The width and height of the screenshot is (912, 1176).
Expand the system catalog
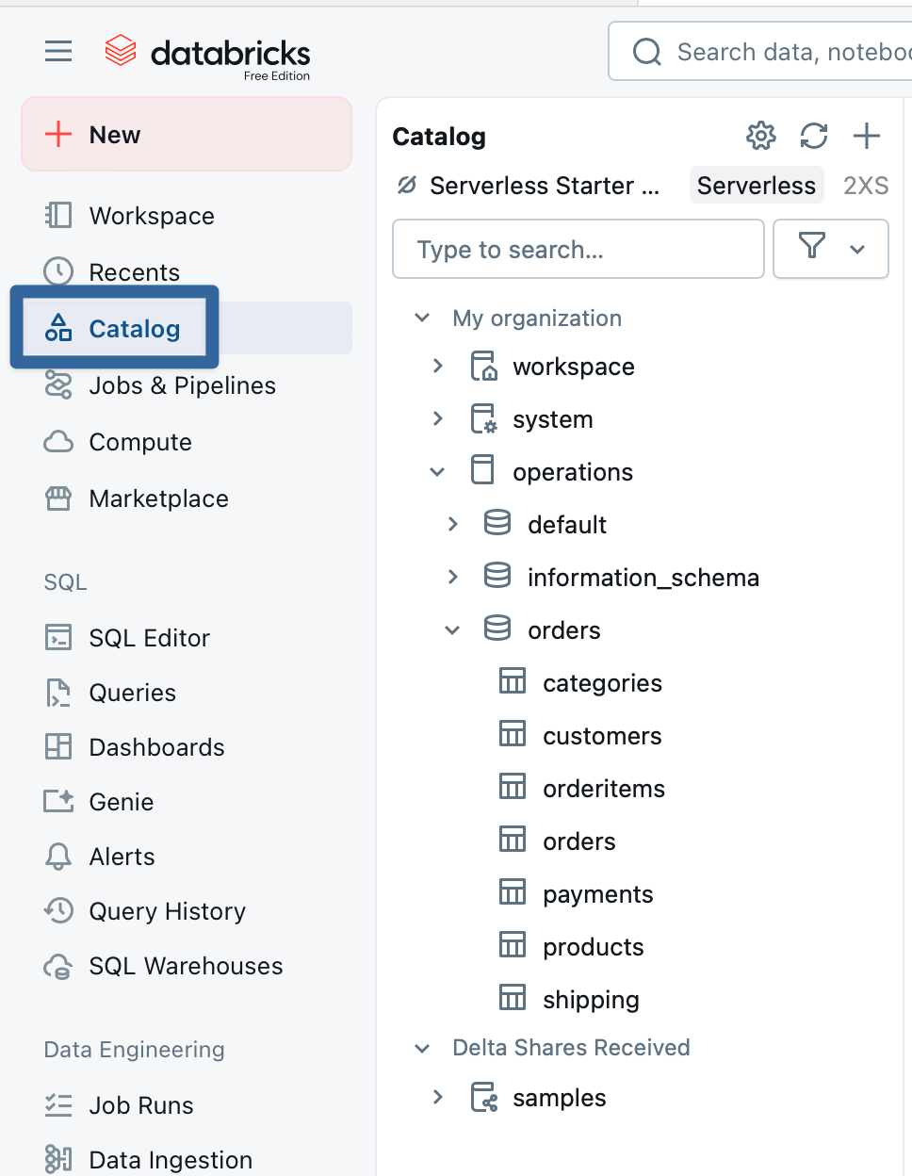point(437,418)
